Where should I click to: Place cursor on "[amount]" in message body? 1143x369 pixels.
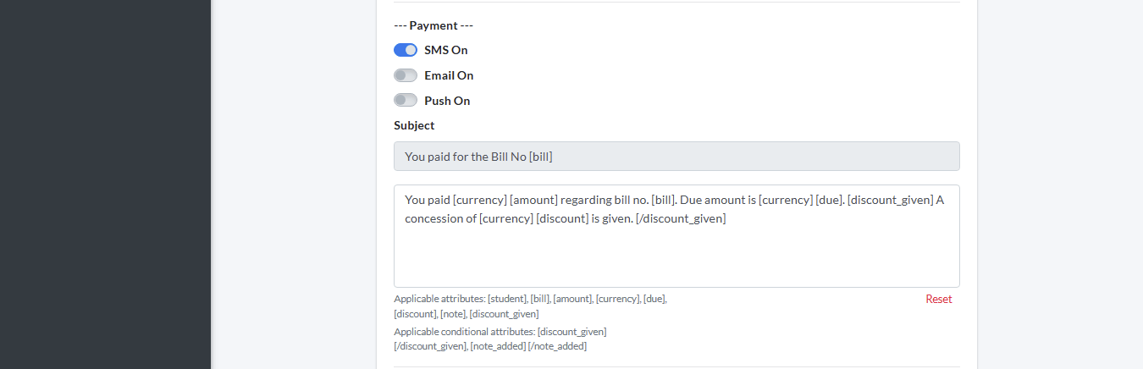click(x=533, y=200)
